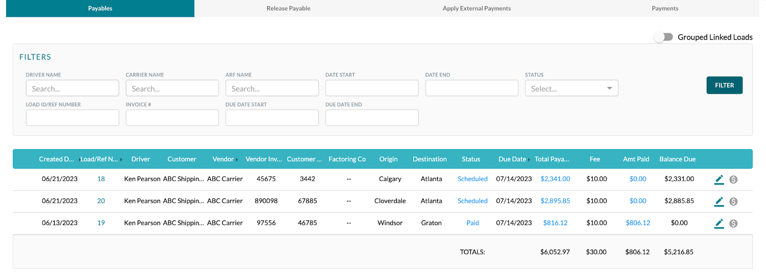Click the Customer column header
Viewport: 766px width, 276px height.
pyautogui.click(x=182, y=159)
